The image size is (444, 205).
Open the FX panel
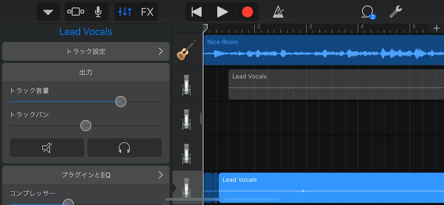pos(147,12)
